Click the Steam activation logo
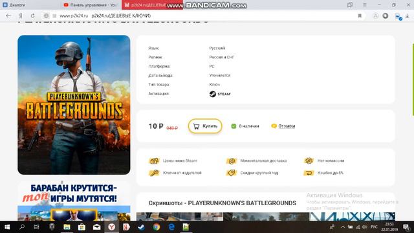414x233 pixels. 220,94
